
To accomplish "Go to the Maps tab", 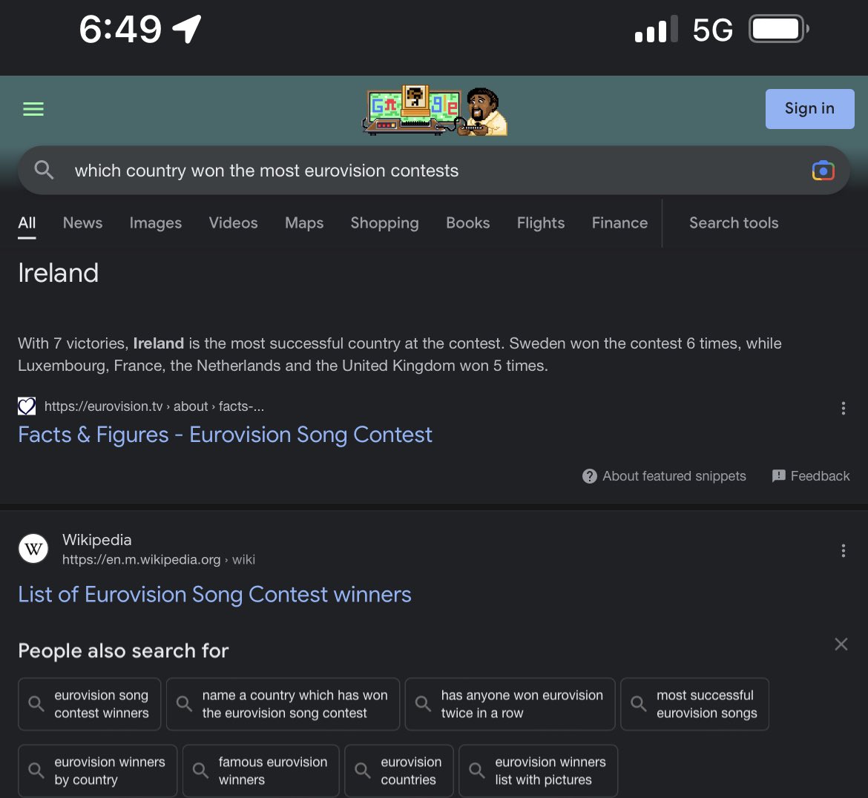I will [x=304, y=223].
